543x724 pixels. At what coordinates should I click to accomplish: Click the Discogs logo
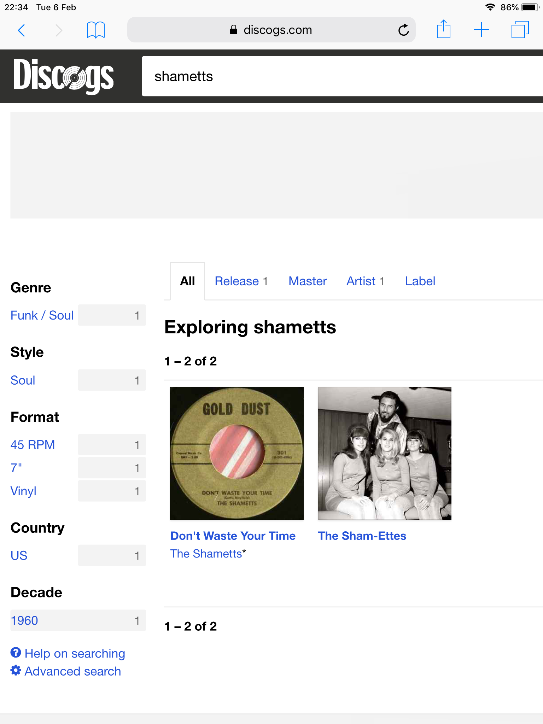(x=64, y=76)
